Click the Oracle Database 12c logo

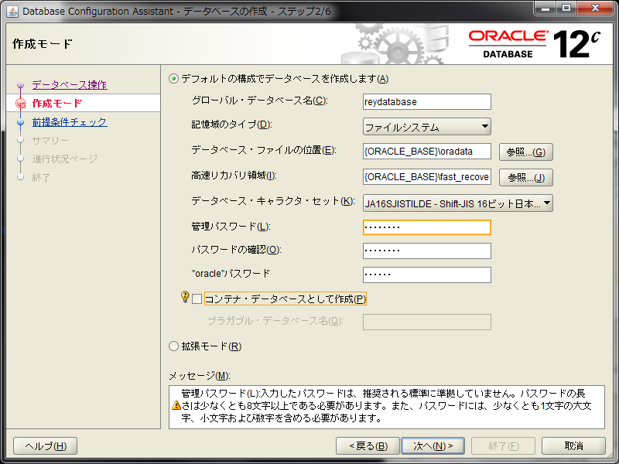coord(535,44)
